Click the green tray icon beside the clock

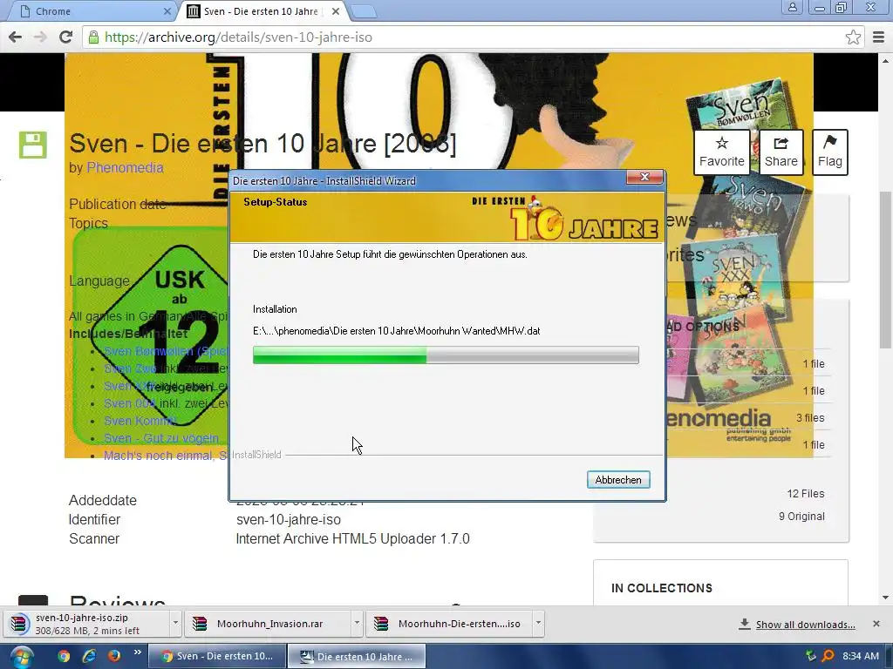point(811,656)
